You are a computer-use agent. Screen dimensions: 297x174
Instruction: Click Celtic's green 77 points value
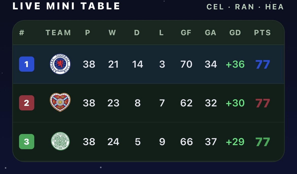click(x=262, y=142)
